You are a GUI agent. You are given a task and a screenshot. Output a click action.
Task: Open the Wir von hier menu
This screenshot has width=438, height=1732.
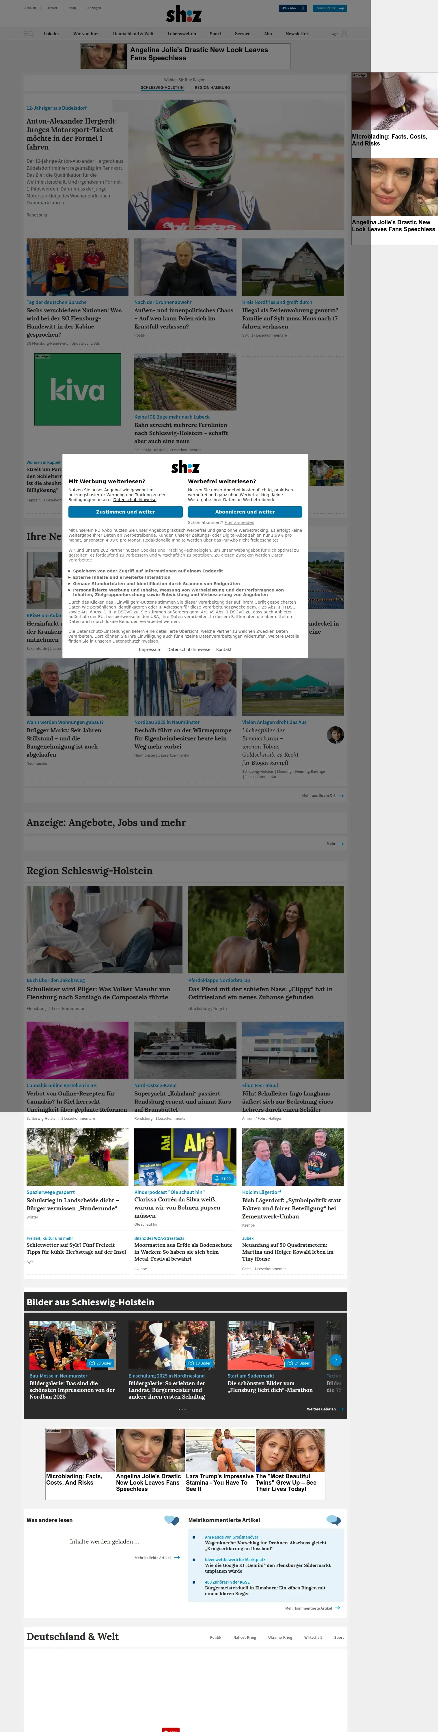pyautogui.click(x=86, y=33)
